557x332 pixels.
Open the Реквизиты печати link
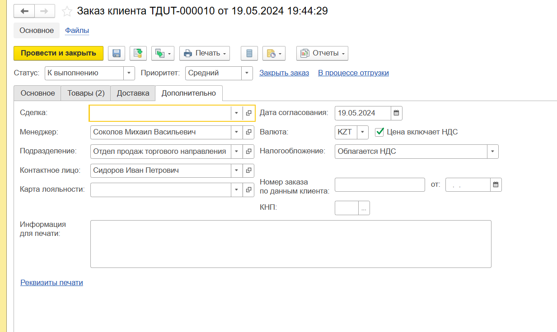point(51,283)
